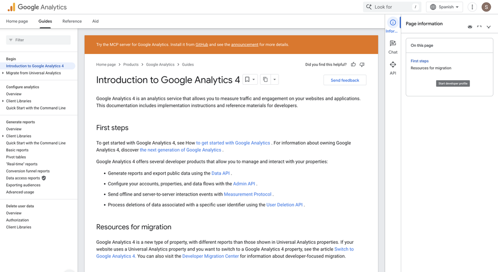Open the Spanish language dropdown
The height and width of the screenshot is (272, 498).
click(445, 7)
